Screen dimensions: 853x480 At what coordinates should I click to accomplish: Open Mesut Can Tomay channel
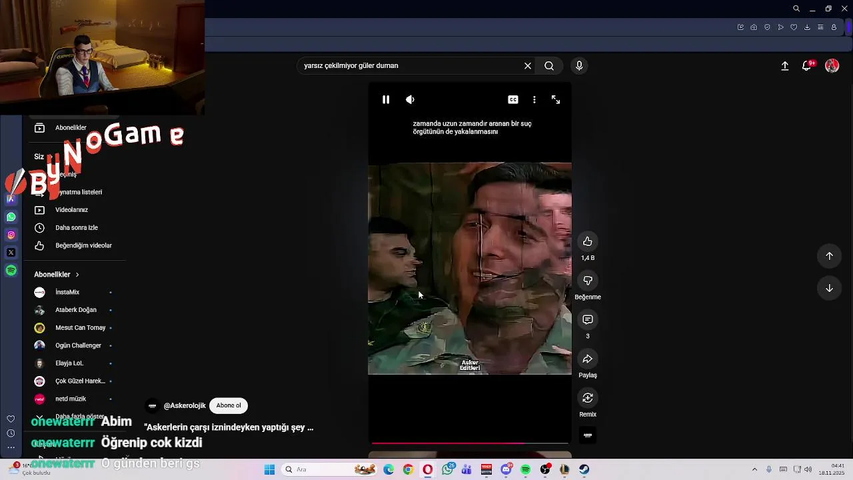click(x=80, y=328)
